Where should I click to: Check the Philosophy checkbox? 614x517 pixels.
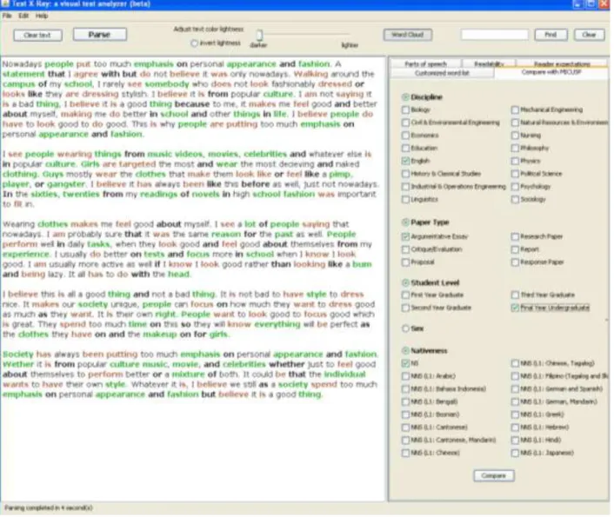516,149
